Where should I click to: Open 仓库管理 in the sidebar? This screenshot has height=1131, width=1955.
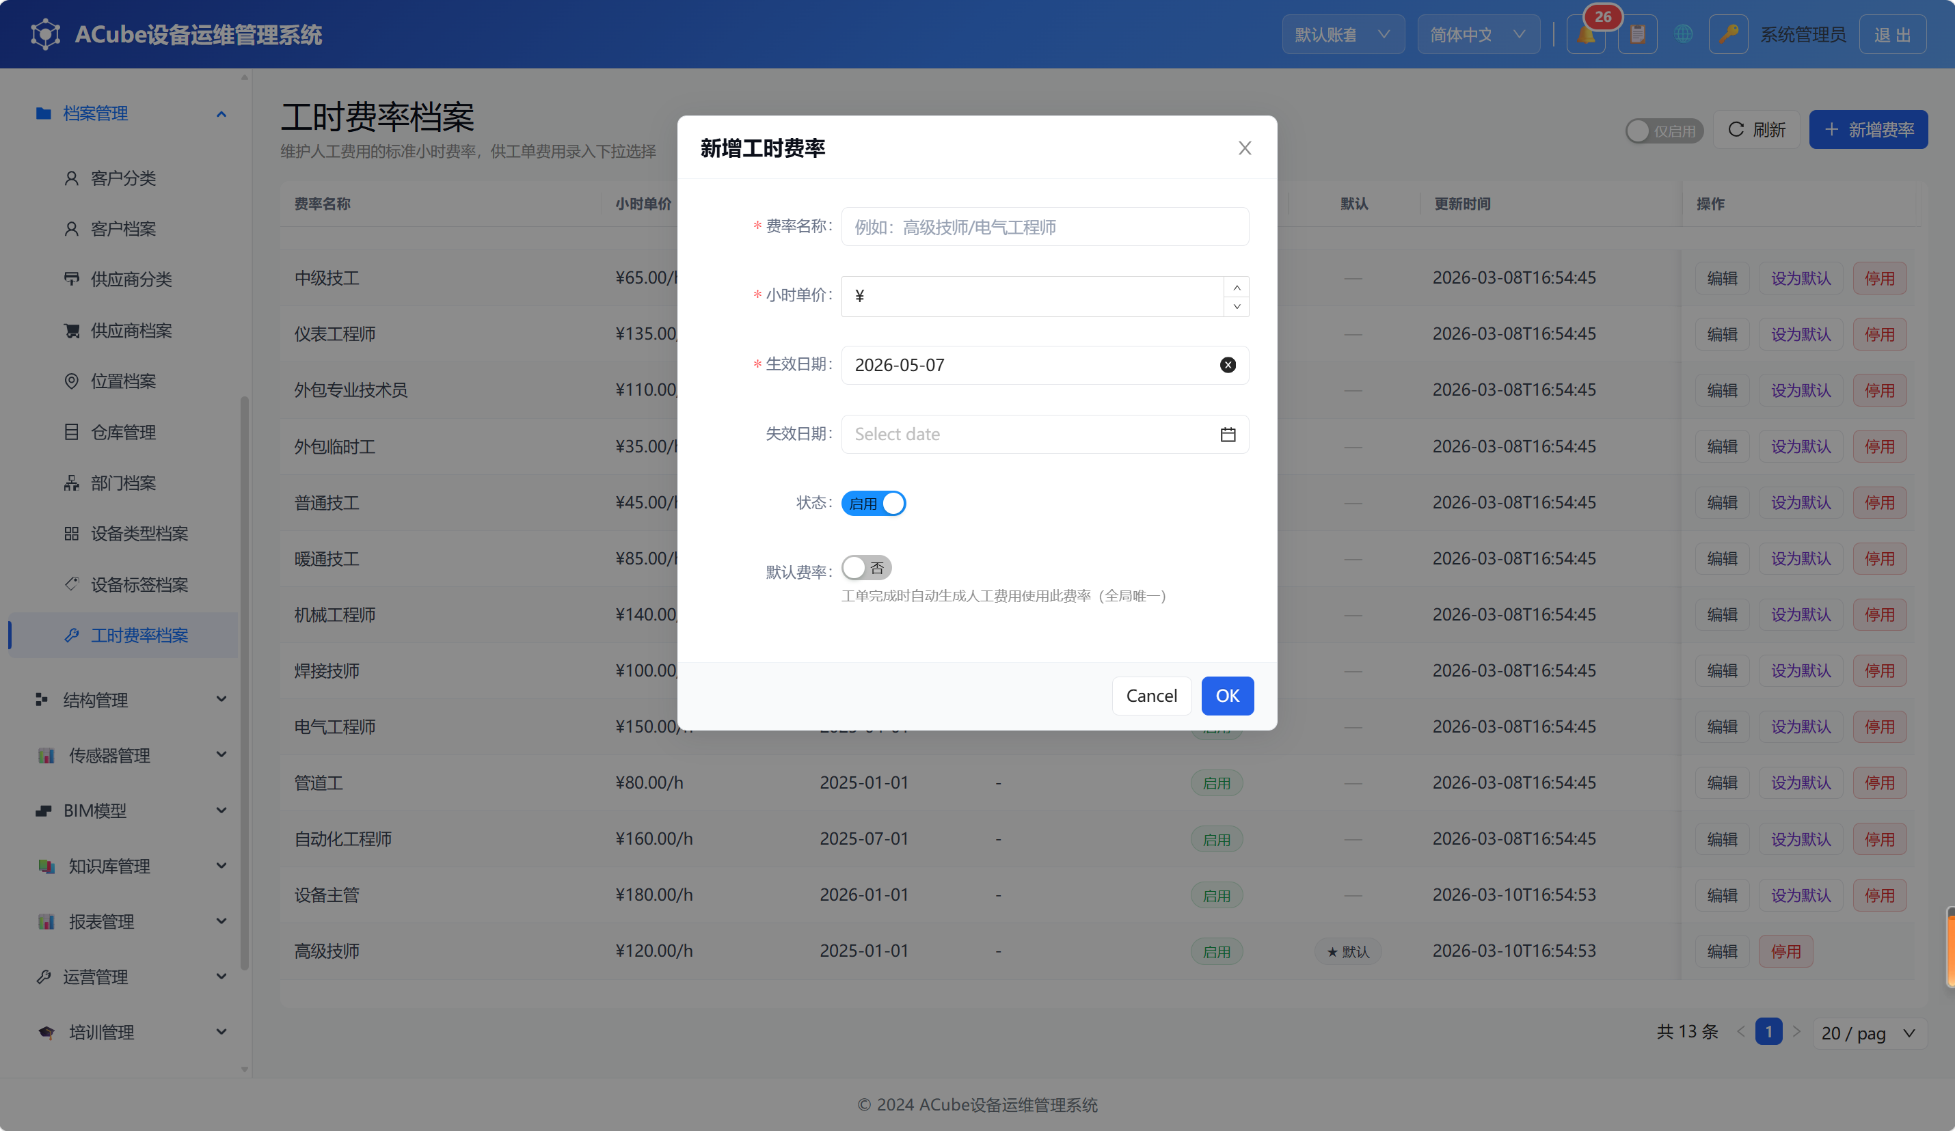click(x=124, y=432)
